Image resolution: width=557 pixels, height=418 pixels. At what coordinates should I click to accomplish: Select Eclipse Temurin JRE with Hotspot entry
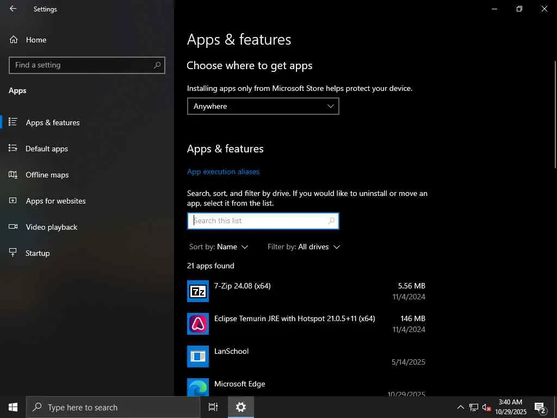coord(294,318)
